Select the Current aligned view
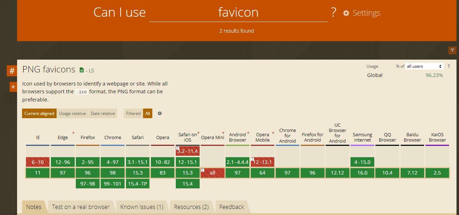The width and height of the screenshot is (459, 215). pyautogui.click(x=39, y=114)
